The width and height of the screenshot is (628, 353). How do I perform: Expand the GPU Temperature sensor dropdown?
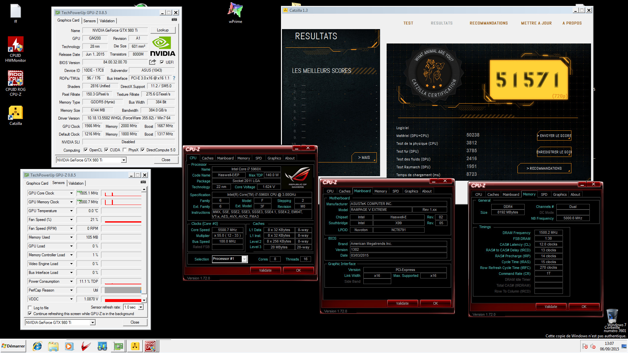click(x=71, y=211)
